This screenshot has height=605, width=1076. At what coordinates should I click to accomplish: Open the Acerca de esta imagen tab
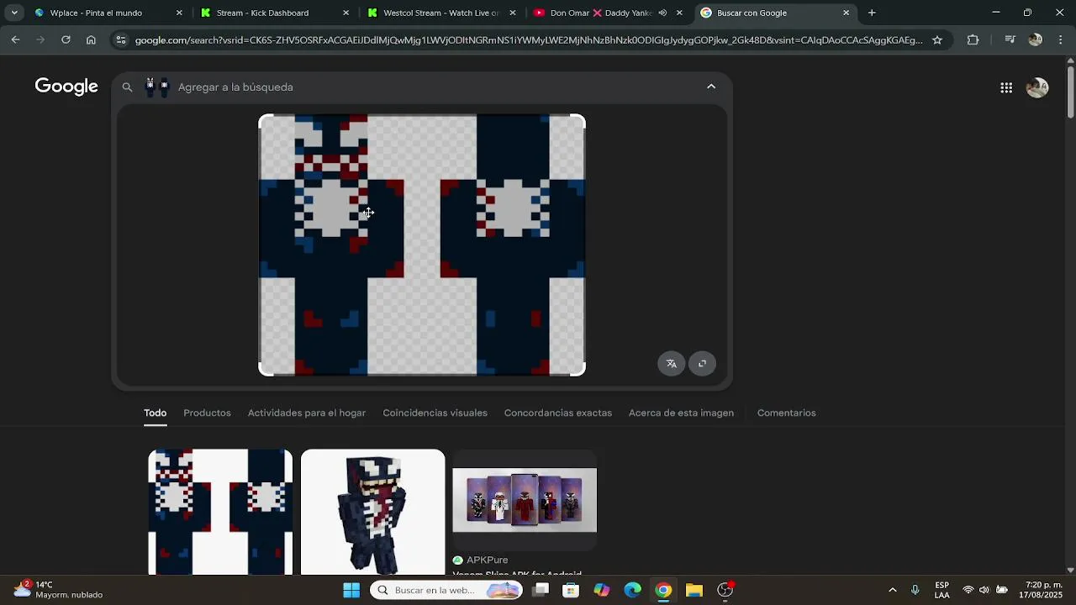click(681, 413)
